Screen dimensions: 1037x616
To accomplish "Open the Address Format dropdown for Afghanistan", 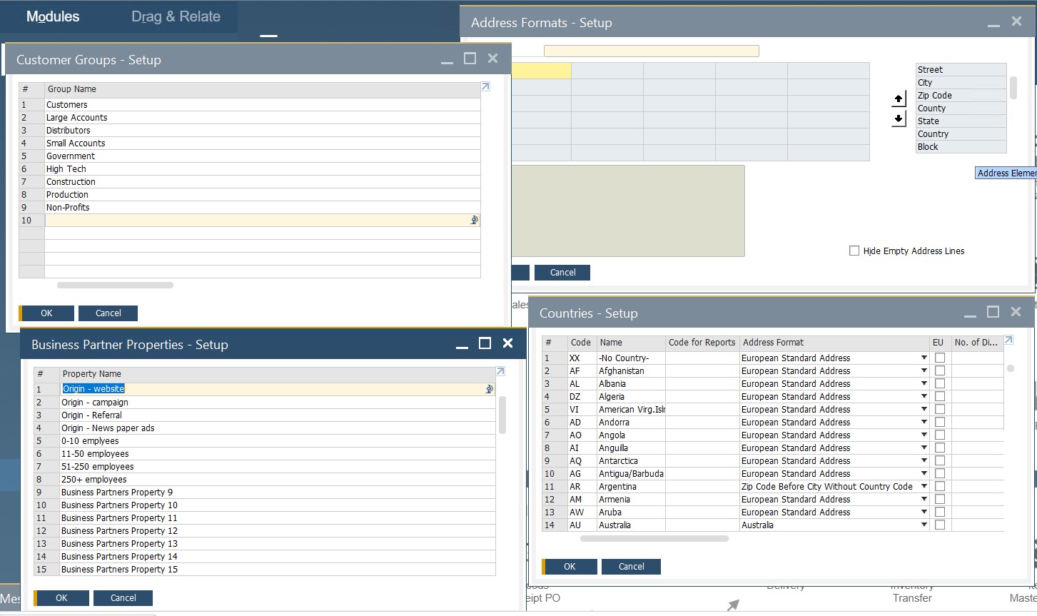I will (924, 370).
